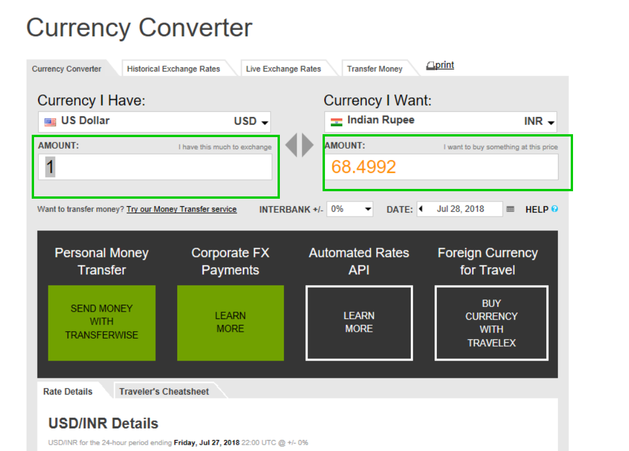Switch to Traveler's Cheatsheet tab
The image size is (629, 451).
(x=164, y=391)
